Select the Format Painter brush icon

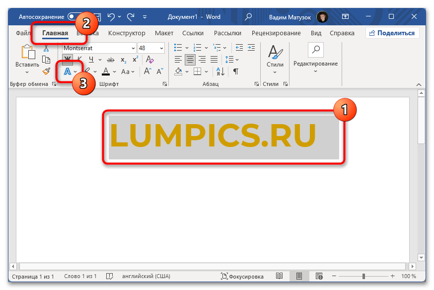pyautogui.click(x=46, y=72)
